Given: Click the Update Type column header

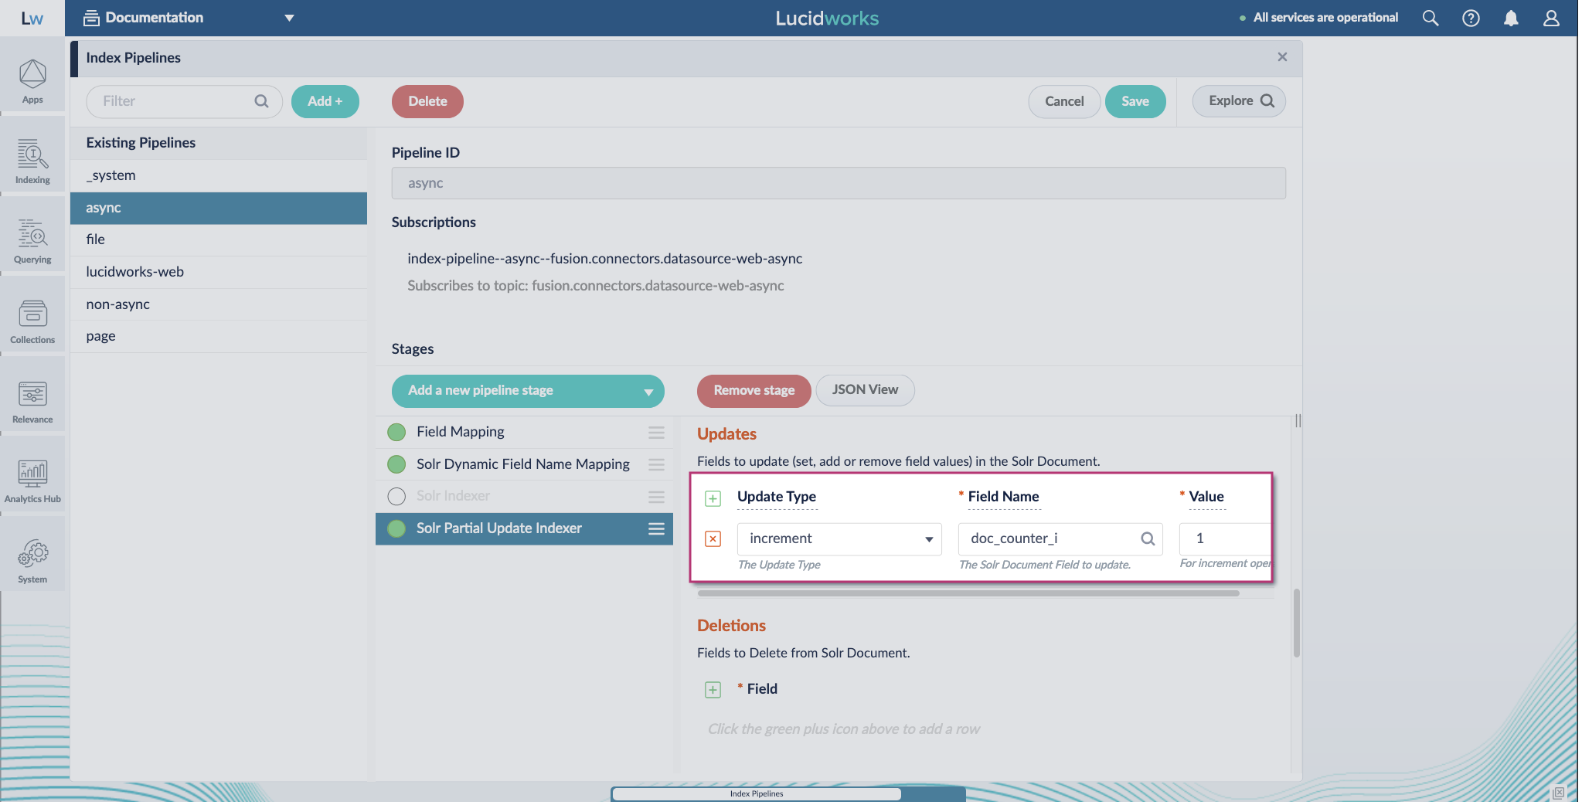Looking at the screenshot, I should tap(777, 497).
